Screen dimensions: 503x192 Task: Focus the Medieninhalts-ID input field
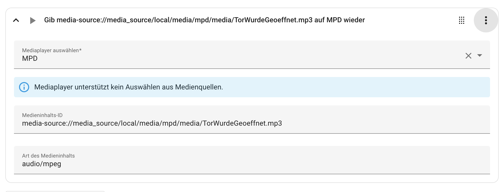tap(355, 123)
